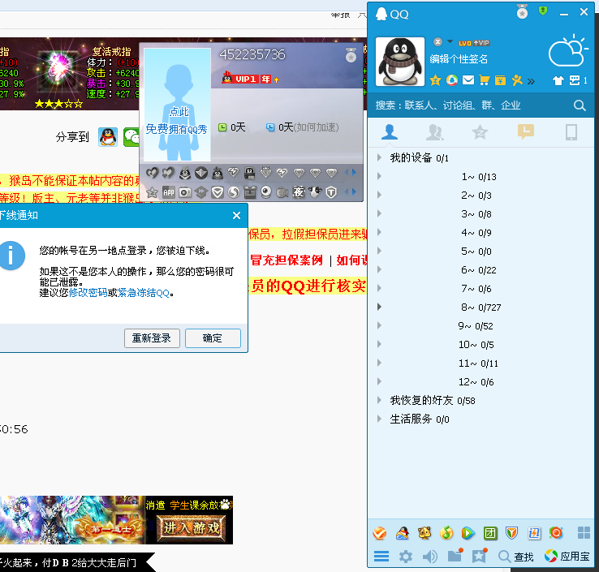Open the 紧急冻结QQ link

point(143,293)
